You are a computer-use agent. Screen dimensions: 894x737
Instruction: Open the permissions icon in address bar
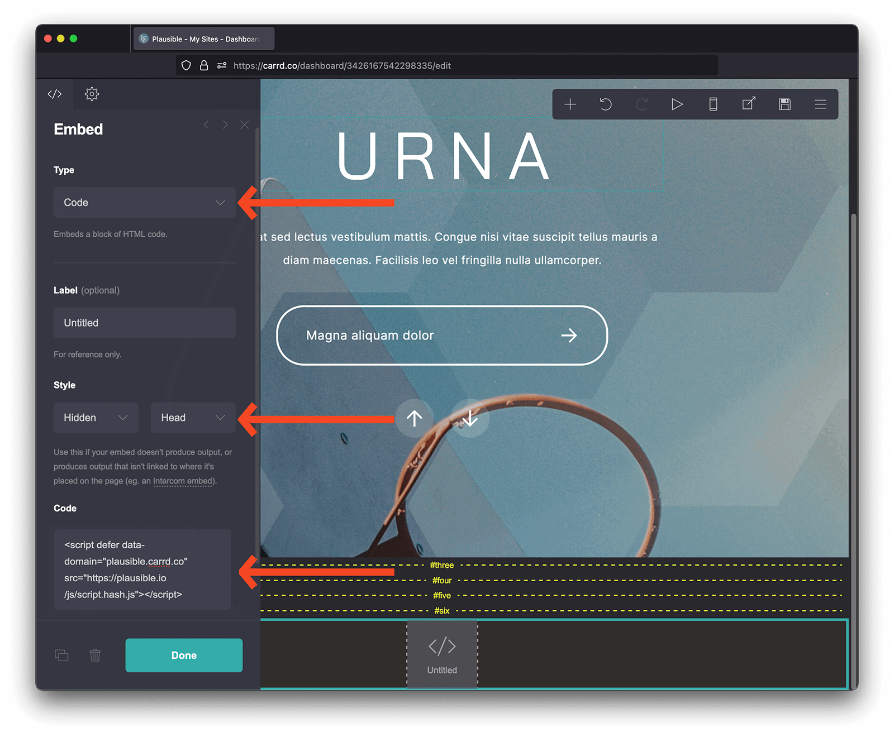[222, 65]
